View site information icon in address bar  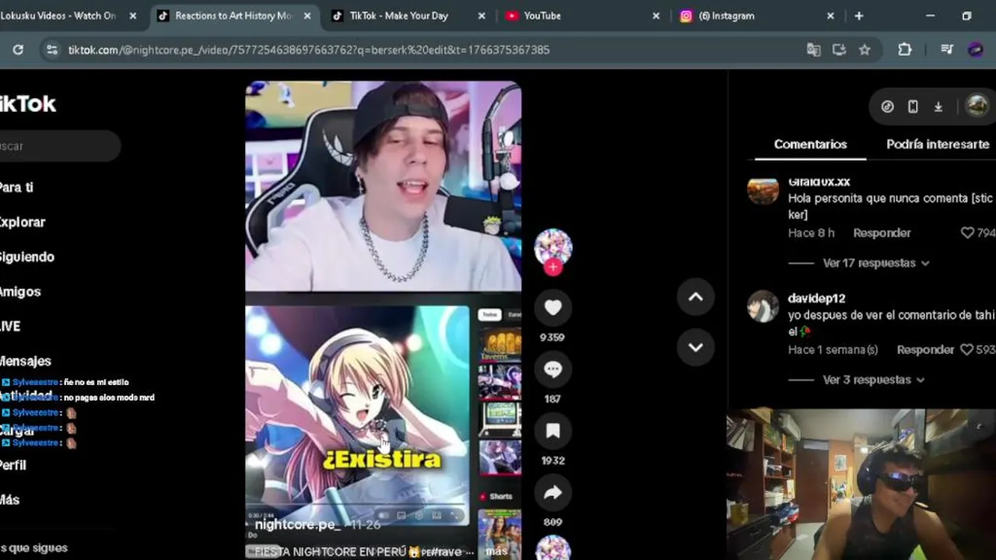point(51,50)
